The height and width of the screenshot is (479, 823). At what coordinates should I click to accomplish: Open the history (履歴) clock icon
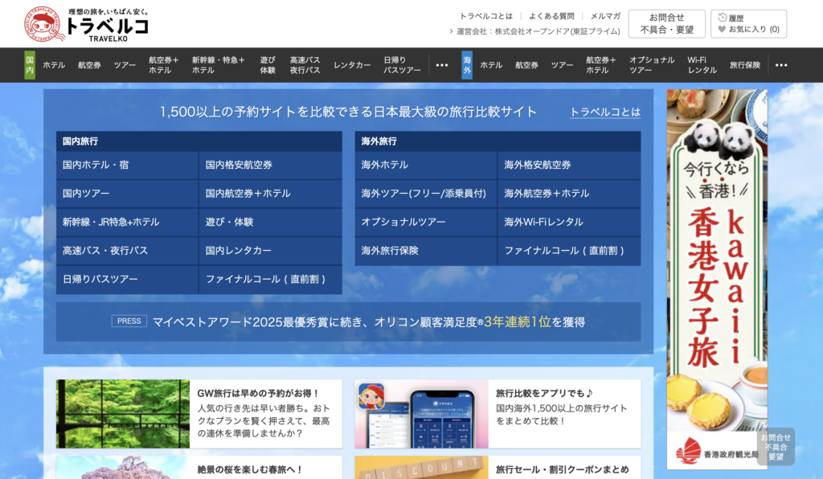(x=723, y=18)
